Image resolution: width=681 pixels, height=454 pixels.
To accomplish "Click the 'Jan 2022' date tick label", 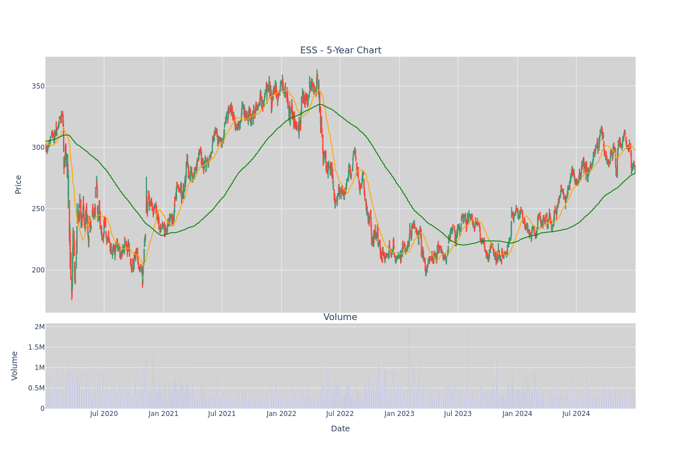I will pyautogui.click(x=281, y=414).
